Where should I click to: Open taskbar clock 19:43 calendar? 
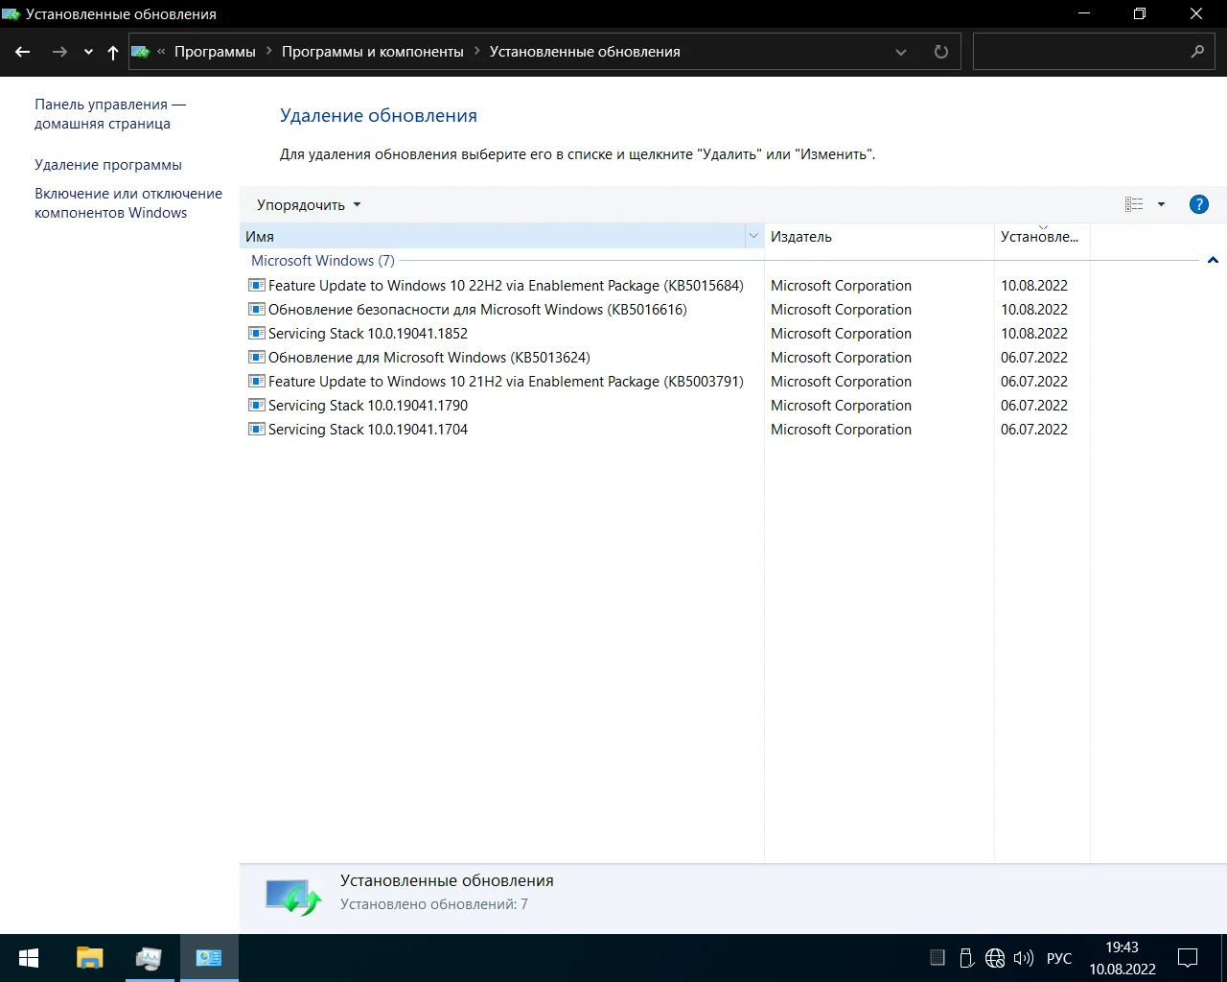[1123, 958]
